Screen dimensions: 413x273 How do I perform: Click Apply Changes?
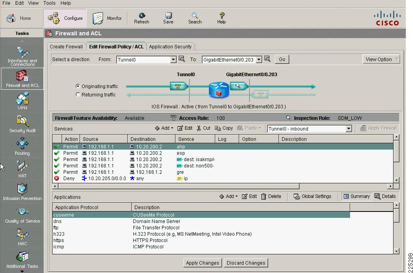(202, 263)
